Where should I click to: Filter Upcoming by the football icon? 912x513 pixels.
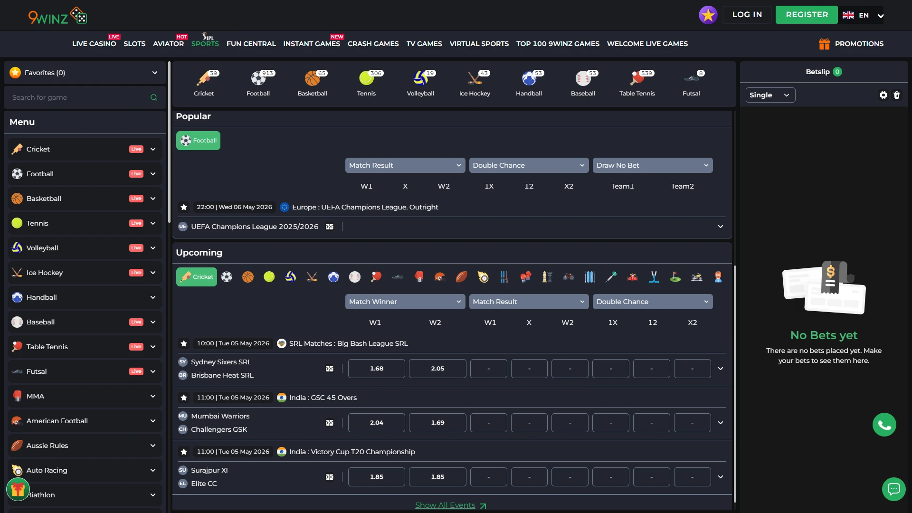tap(227, 277)
